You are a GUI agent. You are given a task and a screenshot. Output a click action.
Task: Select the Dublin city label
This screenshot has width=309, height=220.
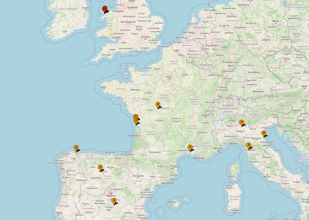pyautogui.click(x=86, y=8)
